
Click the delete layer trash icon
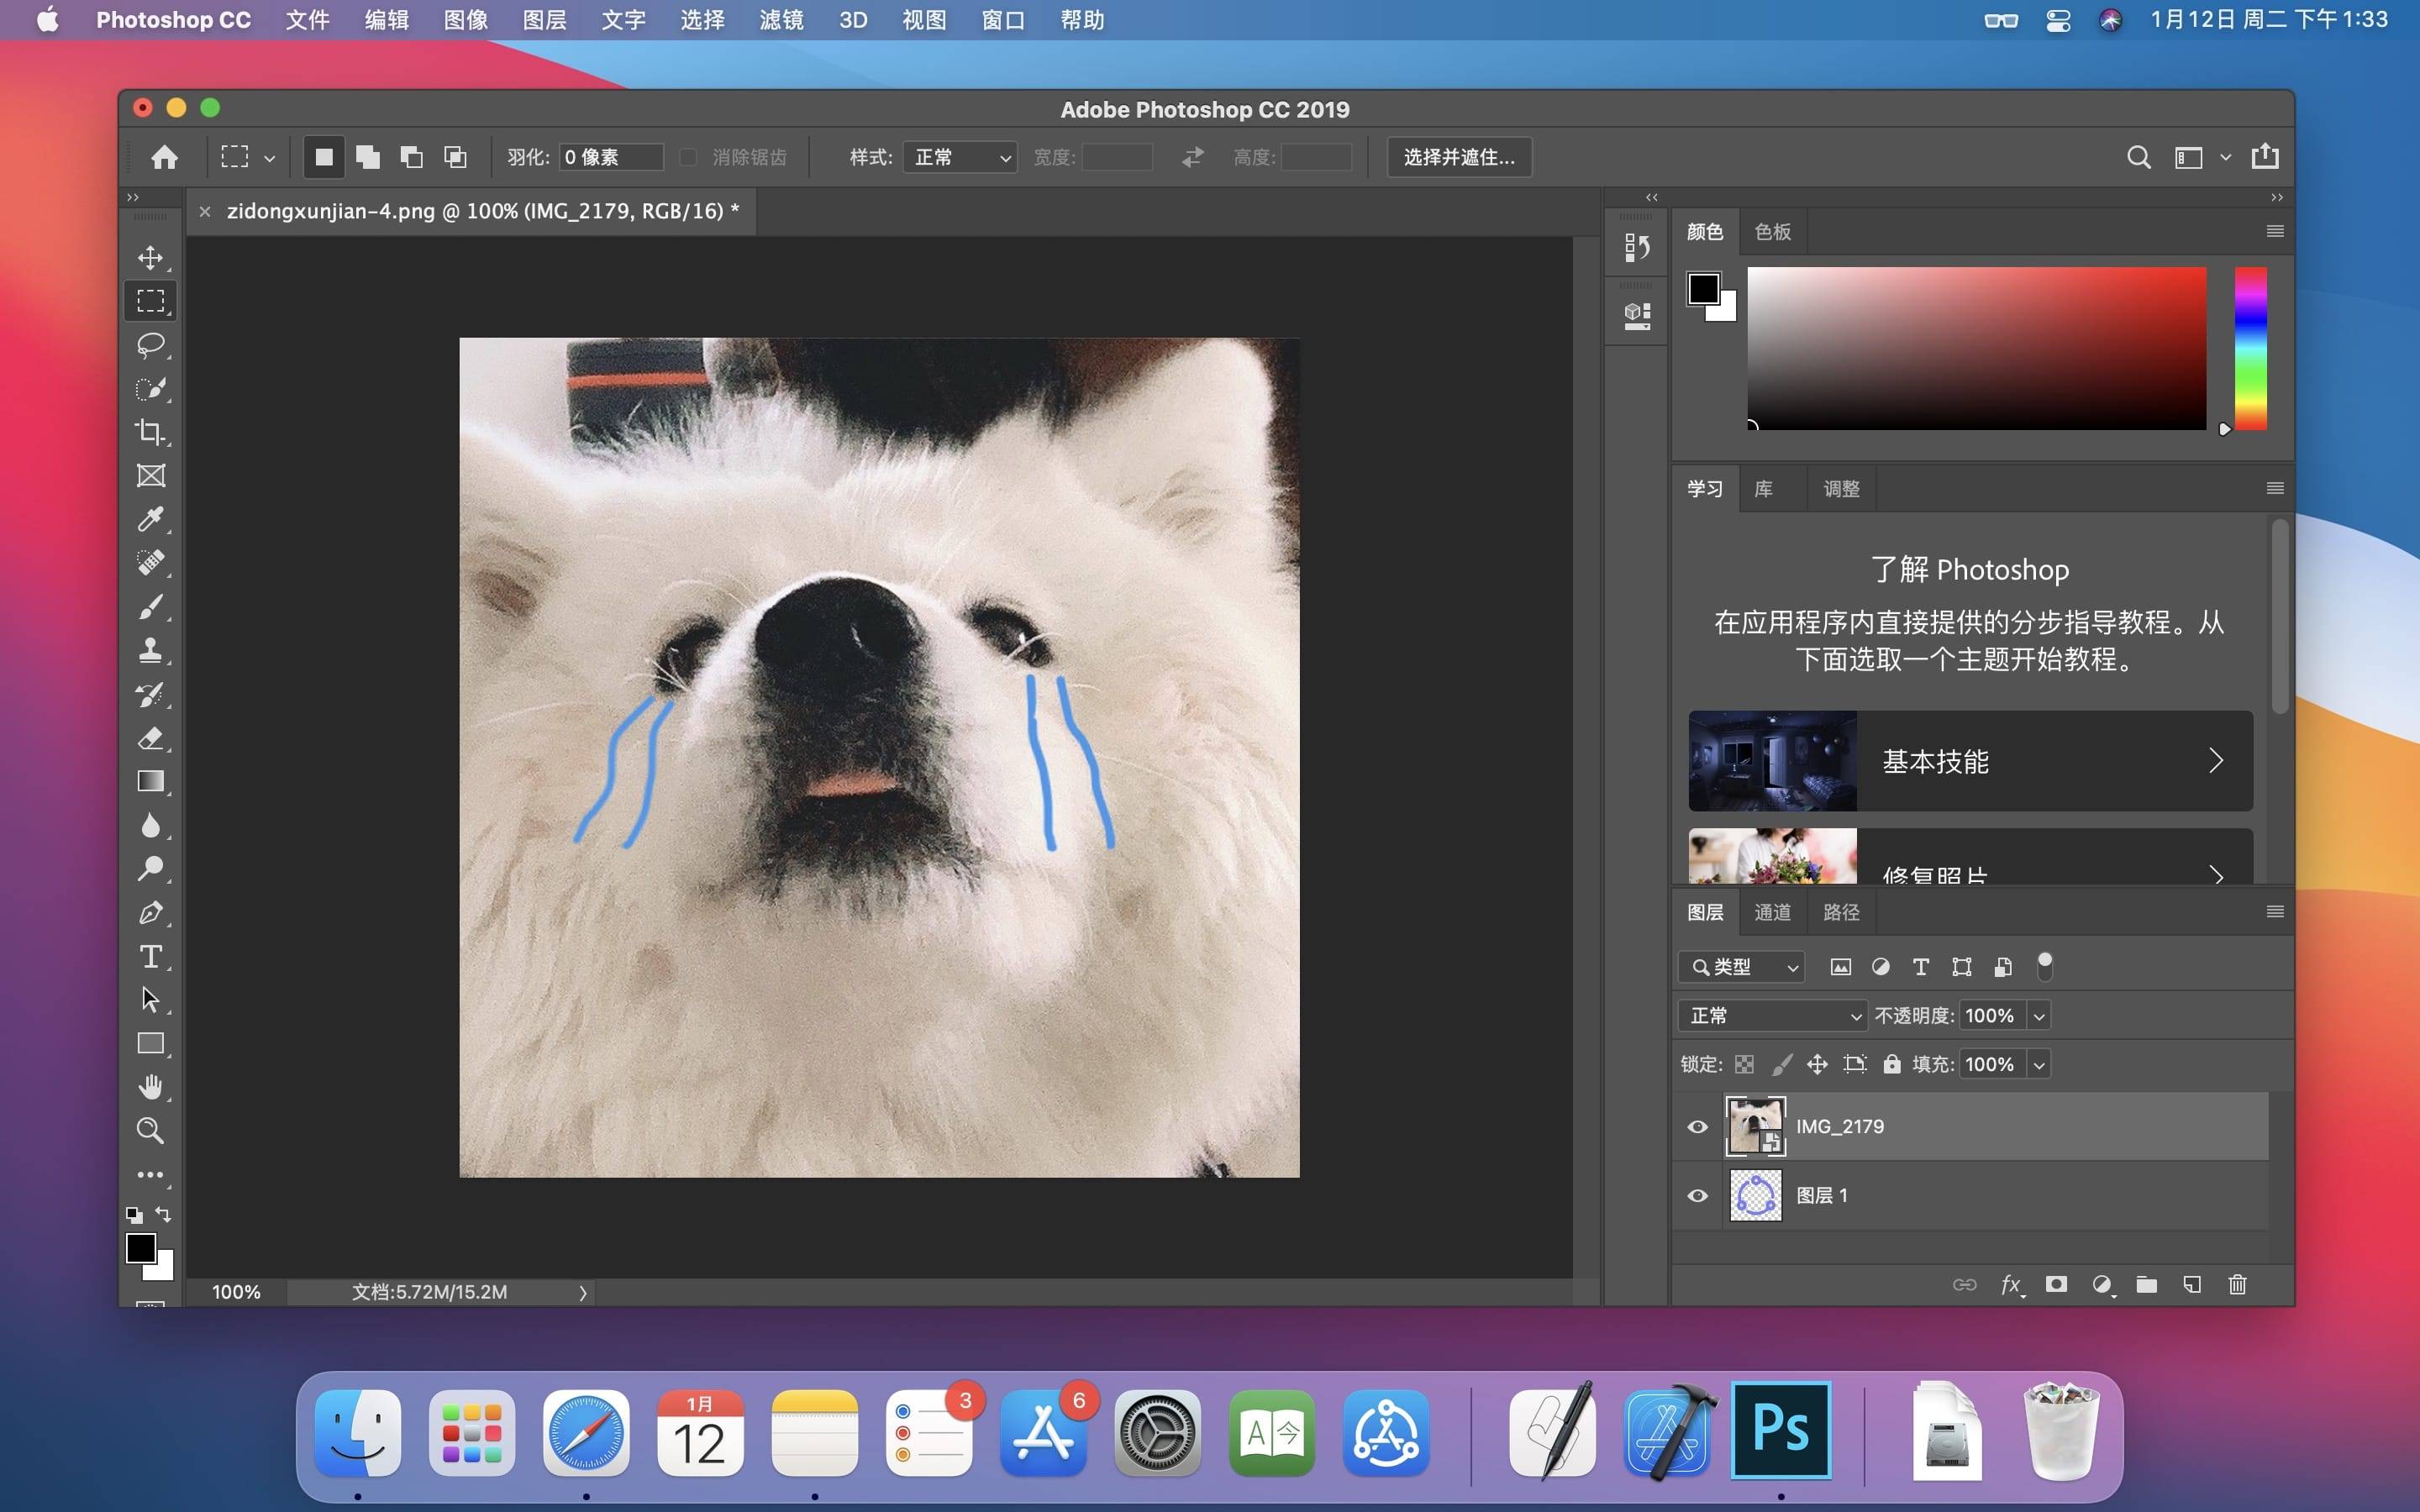(x=2237, y=1285)
